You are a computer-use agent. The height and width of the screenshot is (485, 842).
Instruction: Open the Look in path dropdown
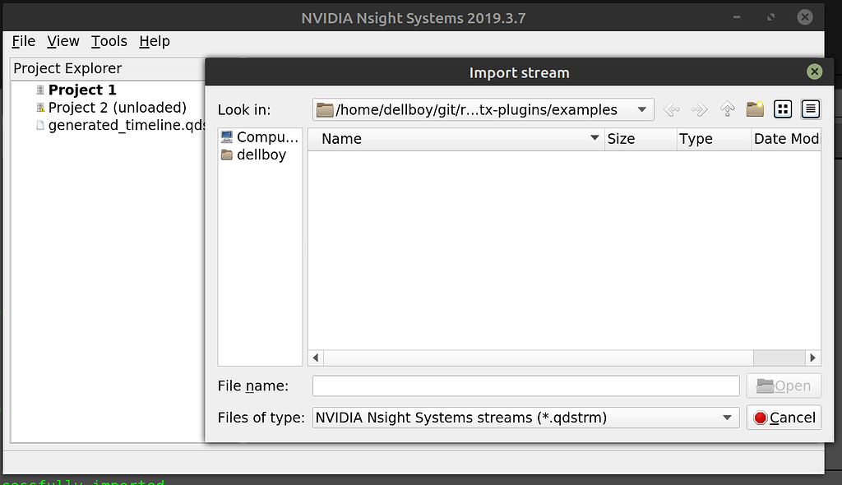pos(642,109)
